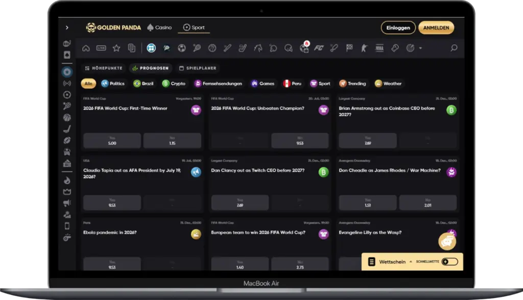The width and height of the screenshot is (523, 300).
Task: Filter predictions by Crypto
Action: pyautogui.click(x=174, y=83)
